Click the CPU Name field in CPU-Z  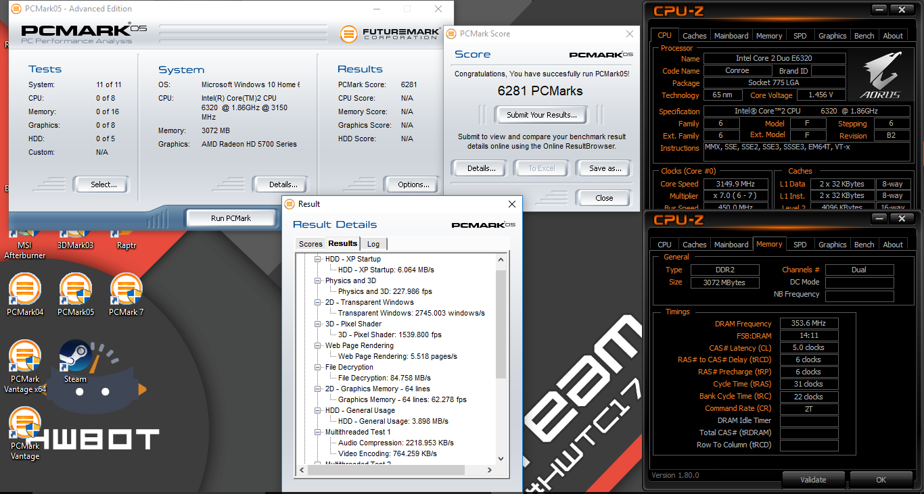click(775, 59)
